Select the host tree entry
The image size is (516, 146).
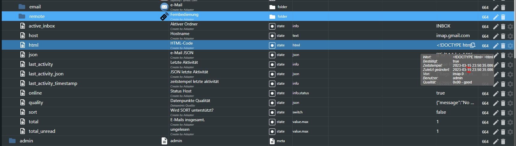pyautogui.click(x=33, y=36)
